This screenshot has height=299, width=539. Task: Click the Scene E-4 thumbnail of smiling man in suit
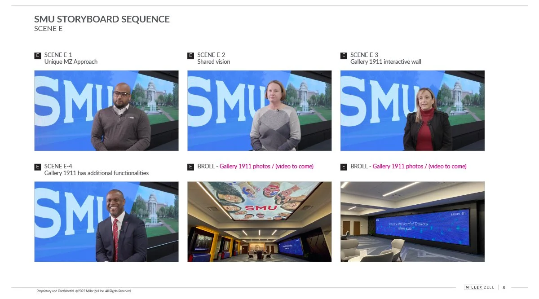coord(106,222)
